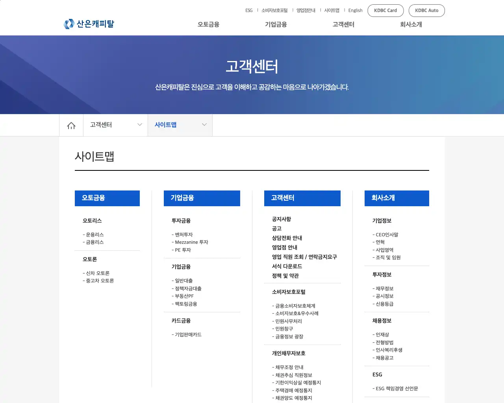Click the KDBC Card button

385,10
